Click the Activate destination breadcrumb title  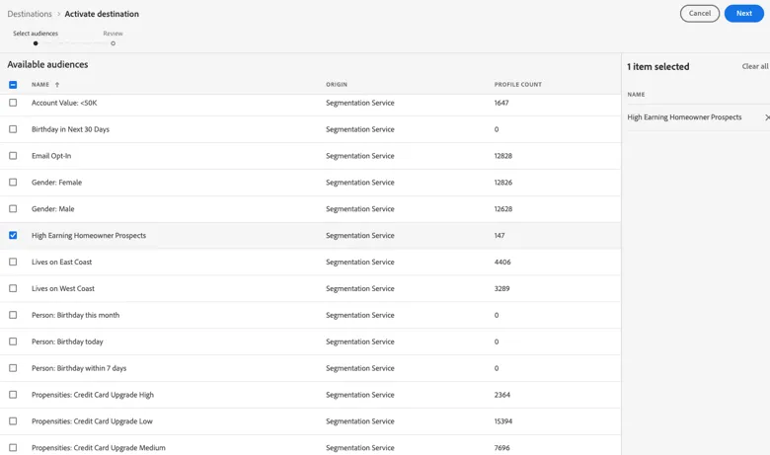(102, 14)
